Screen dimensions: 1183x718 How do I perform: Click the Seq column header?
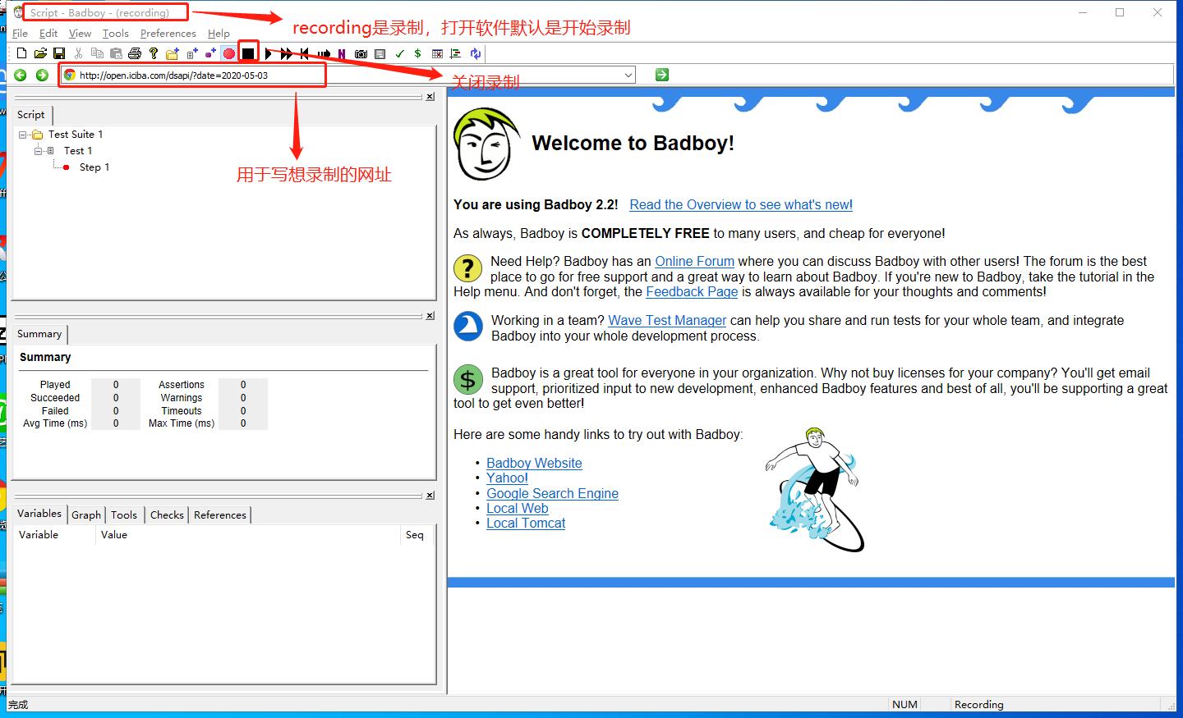417,535
